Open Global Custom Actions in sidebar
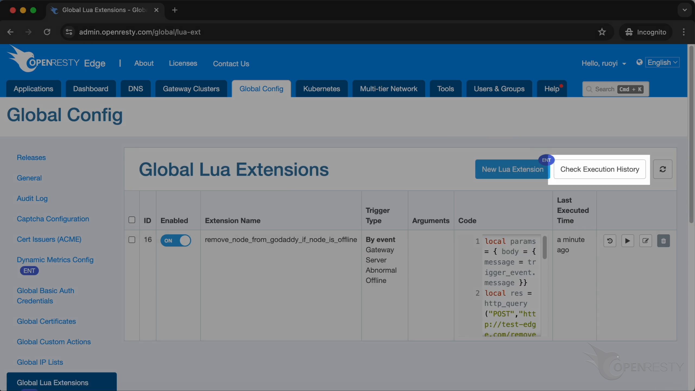This screenshot has height=391, width=695. coord(54,342)
